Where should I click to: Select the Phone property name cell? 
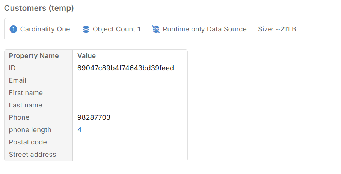(x=19, y=117)
